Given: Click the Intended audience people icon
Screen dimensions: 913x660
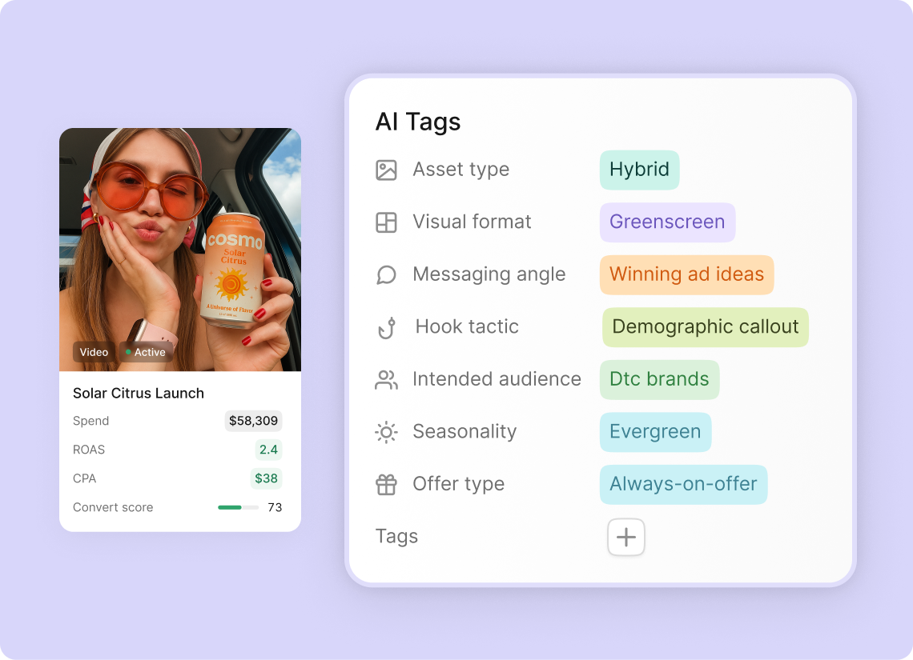Looking at the screenshot, I should pos(386,380).
